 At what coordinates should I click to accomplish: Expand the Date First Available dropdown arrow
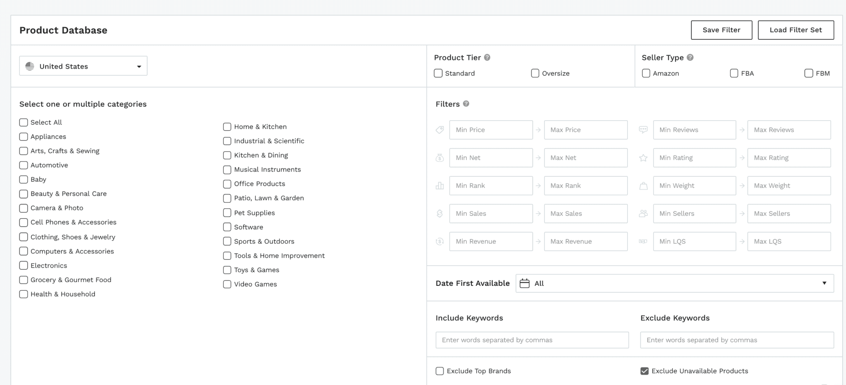[x=824, y=283]
